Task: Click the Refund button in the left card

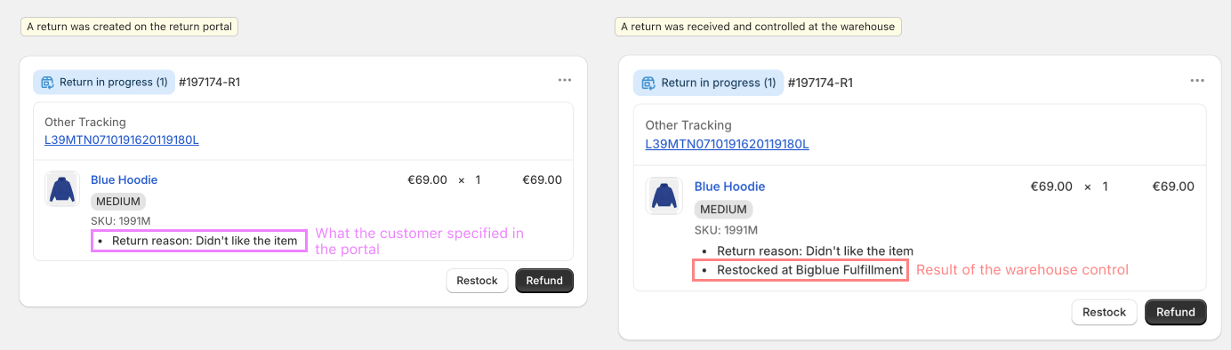Action: (x=544, y=281)
